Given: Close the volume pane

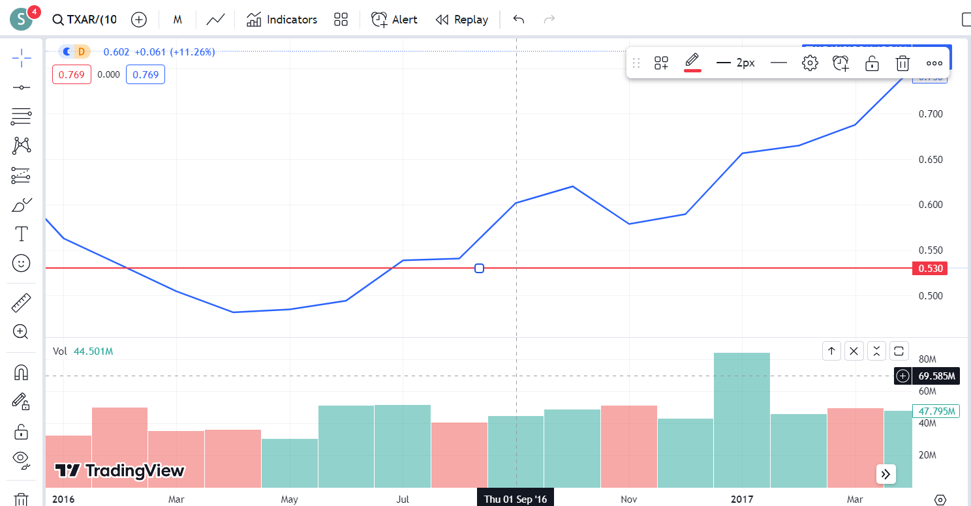Looking at the screenshot, I should point(854,351).
